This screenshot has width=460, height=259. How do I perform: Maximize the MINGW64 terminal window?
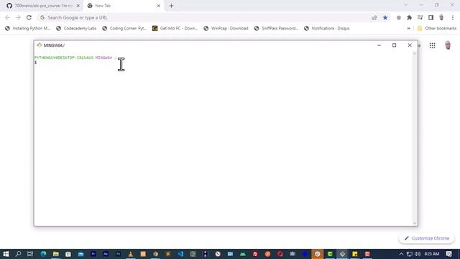395,45
